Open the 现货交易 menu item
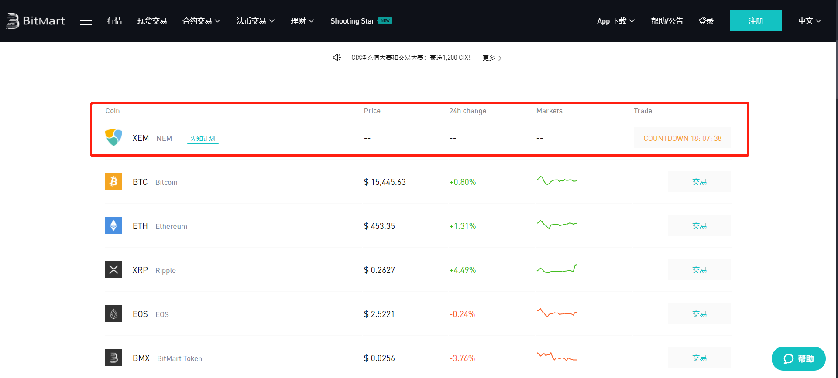 (x=152, y=21)
